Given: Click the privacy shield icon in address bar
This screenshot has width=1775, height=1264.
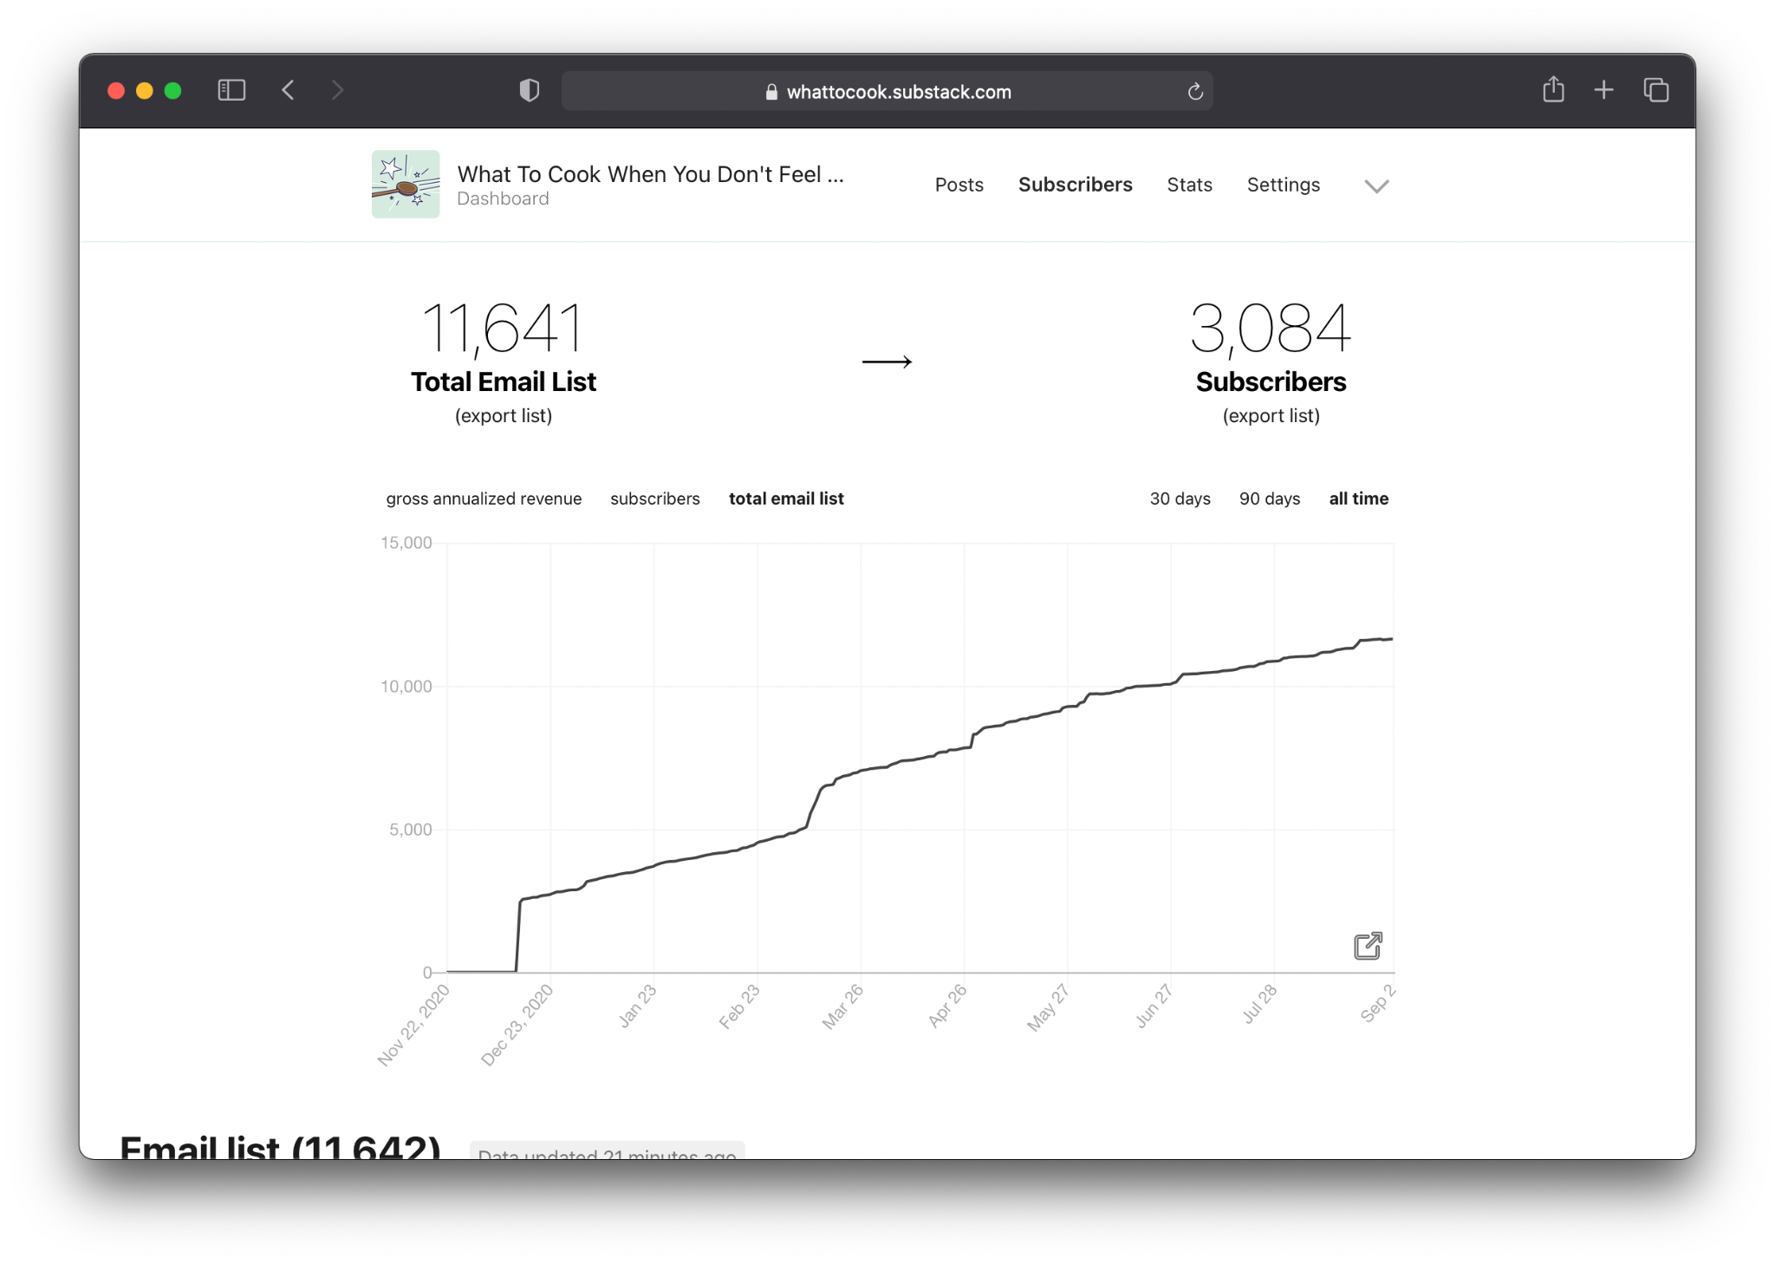Looking at the screenshot, I should click(x=529, y=90).
